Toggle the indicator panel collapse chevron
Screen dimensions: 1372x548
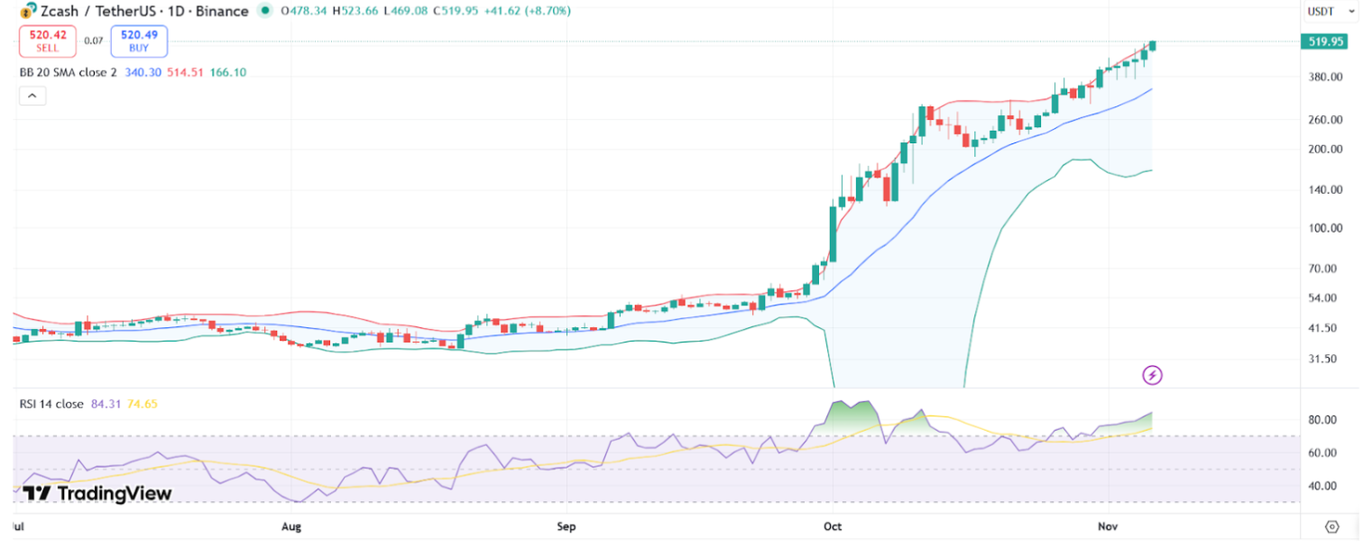pyautogui.click(x=32, y=95)
